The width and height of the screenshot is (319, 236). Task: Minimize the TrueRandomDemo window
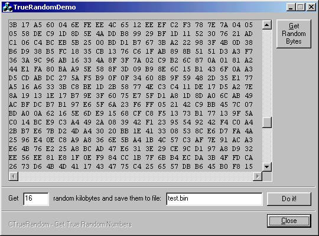[x=291, y=7]
